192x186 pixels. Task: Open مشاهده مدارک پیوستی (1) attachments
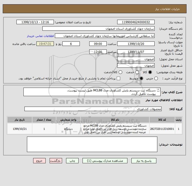[105, 161]
